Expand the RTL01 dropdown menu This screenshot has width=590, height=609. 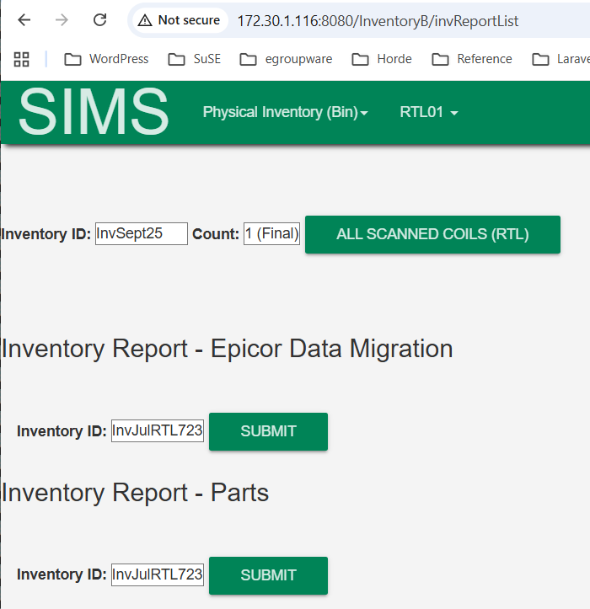(428, 113)
